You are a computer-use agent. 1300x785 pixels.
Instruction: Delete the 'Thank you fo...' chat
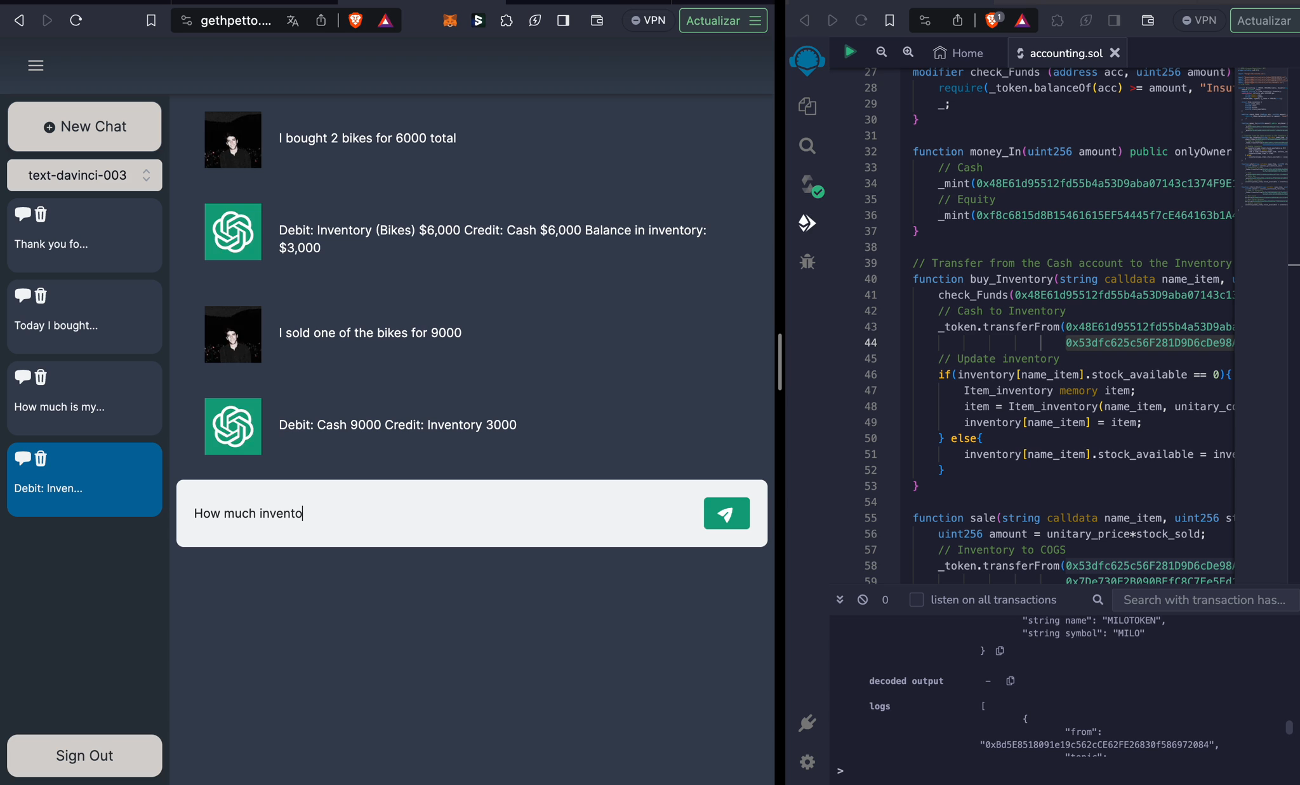[x=41, y=214]
